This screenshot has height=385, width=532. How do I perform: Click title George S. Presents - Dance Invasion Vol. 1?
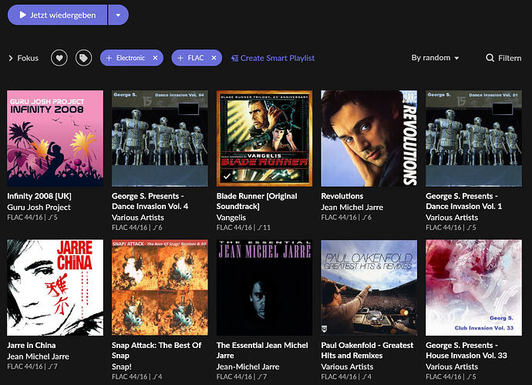click(x=464, y=201)
